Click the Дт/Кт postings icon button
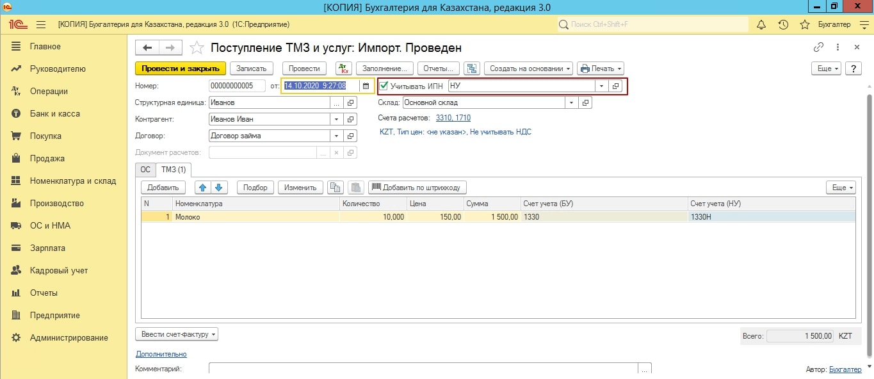The width and height of the screenshot is (874, 379). pyautogui.click(x=343, y=69)
